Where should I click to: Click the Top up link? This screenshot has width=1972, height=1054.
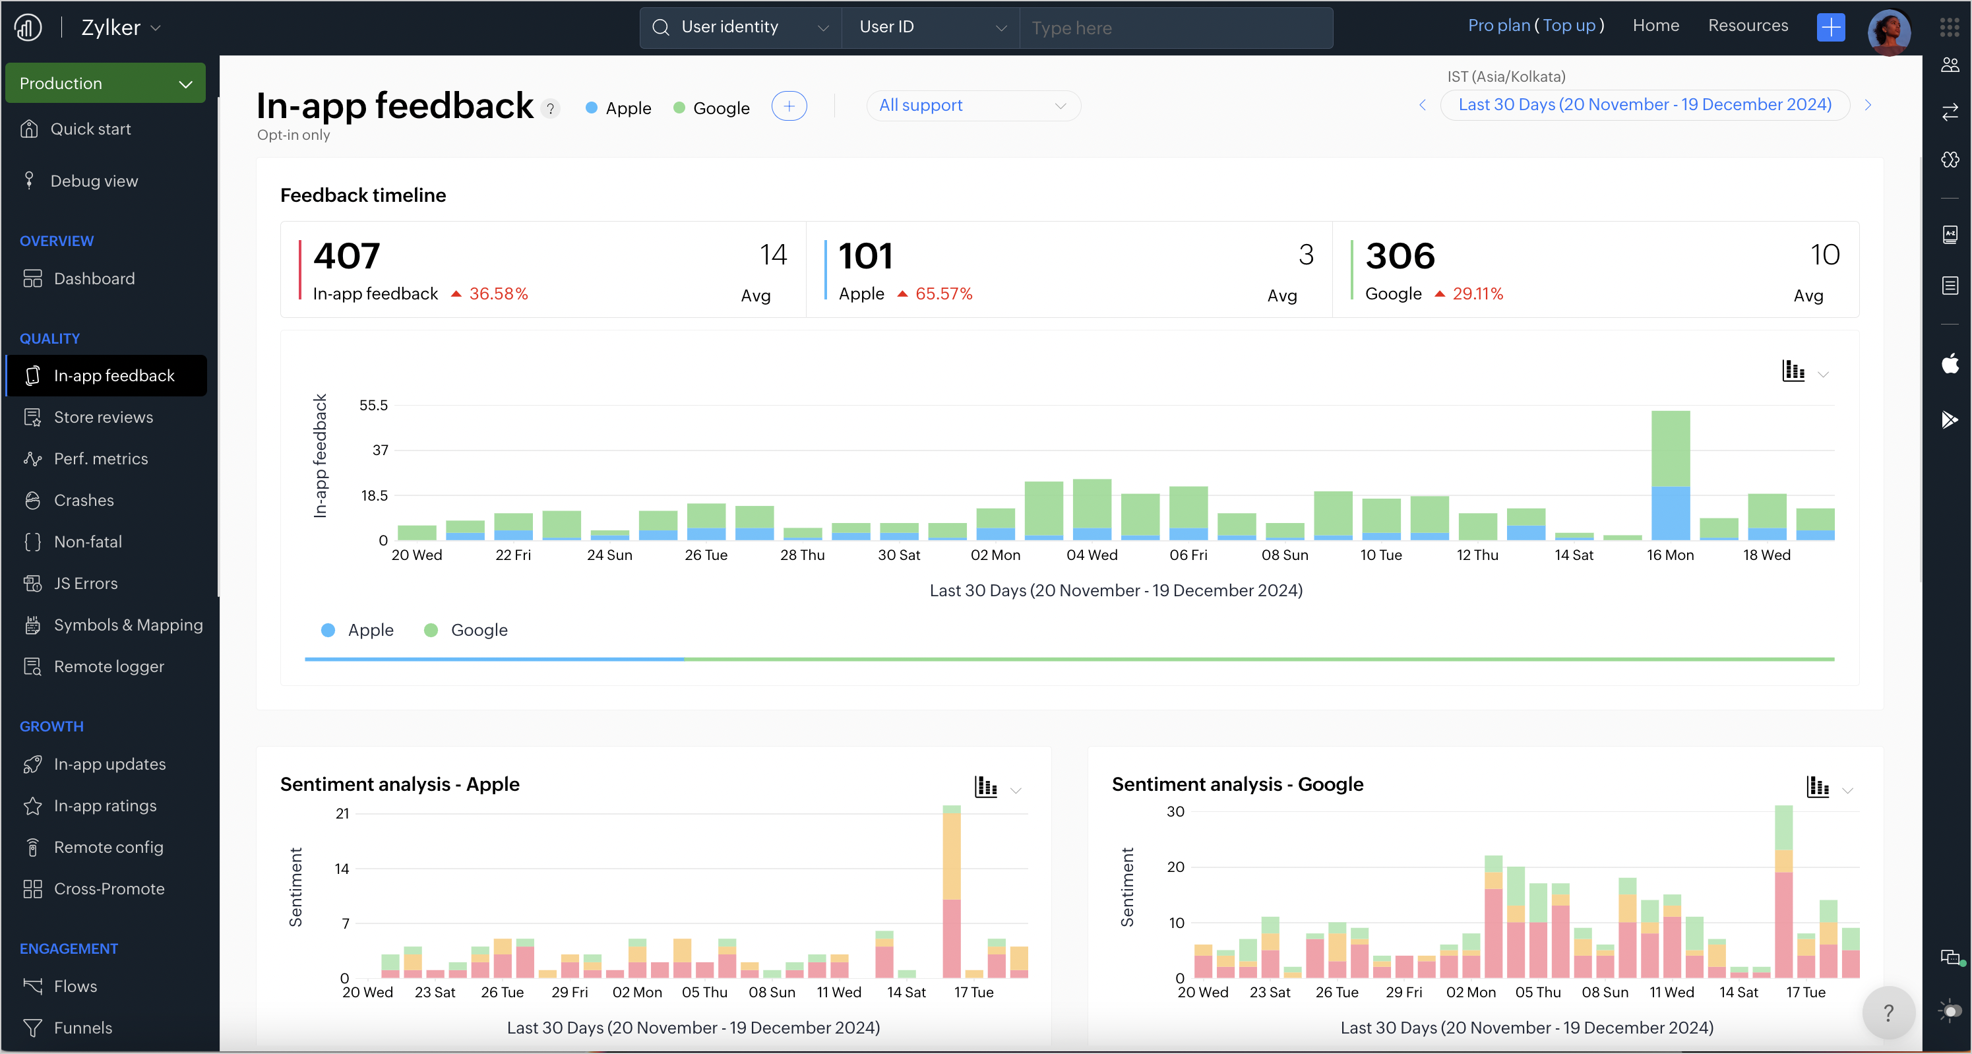pos(1568,25)
